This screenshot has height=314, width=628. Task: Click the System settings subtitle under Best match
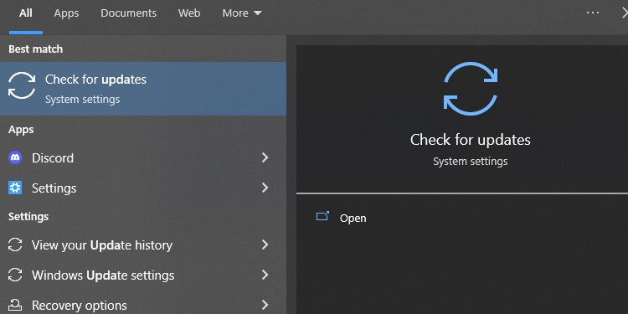pyautogui.click(x=82, y=100)
